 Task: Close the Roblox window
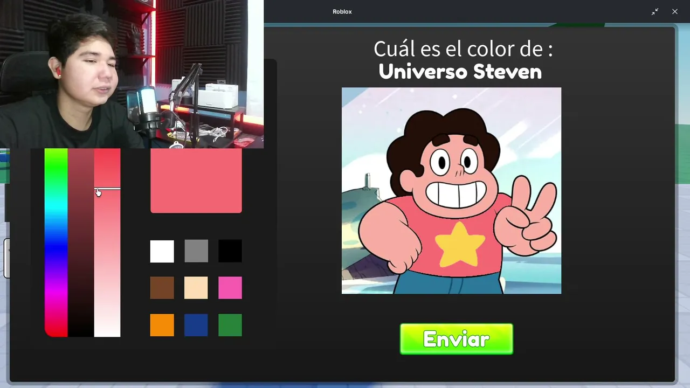675,11
